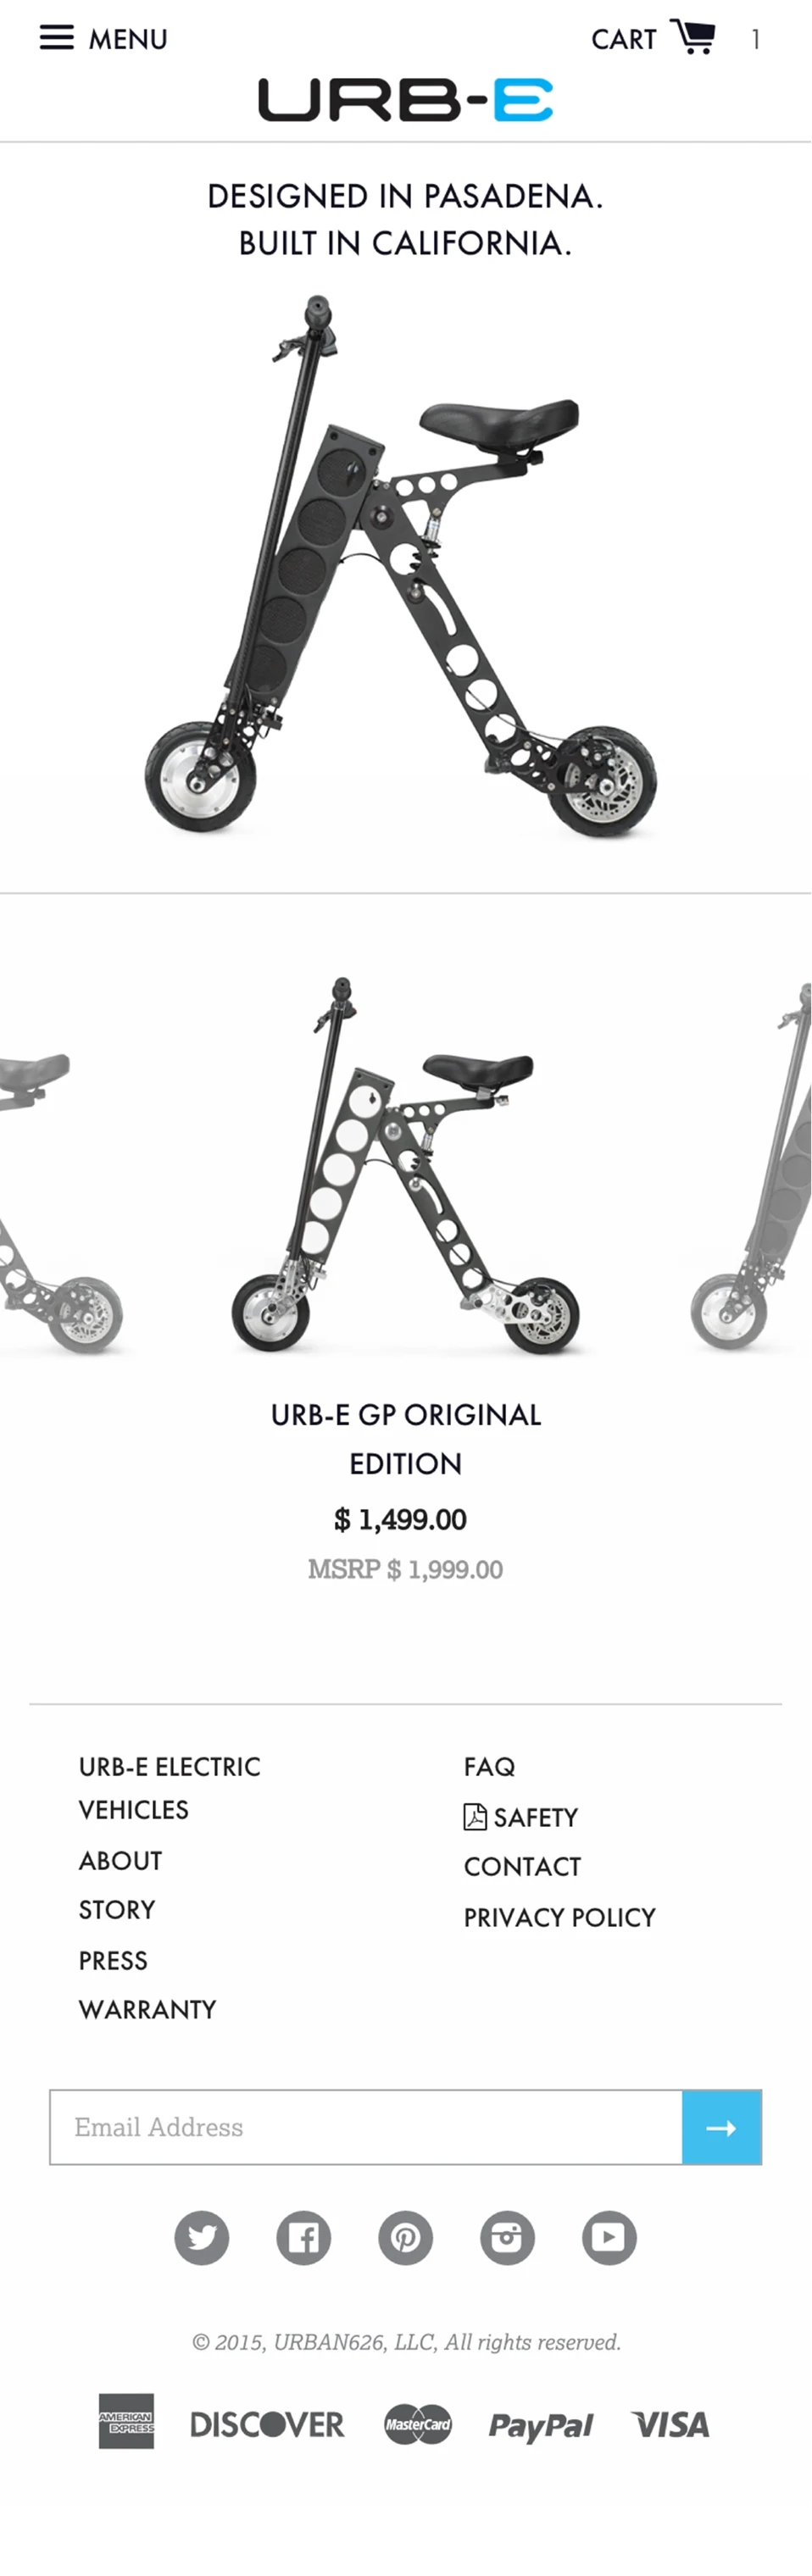The height and width of the screenshot is (2576, 812).
Task: Open URB-E GP Original Edition product title
Action: [x=406, y=1439]
